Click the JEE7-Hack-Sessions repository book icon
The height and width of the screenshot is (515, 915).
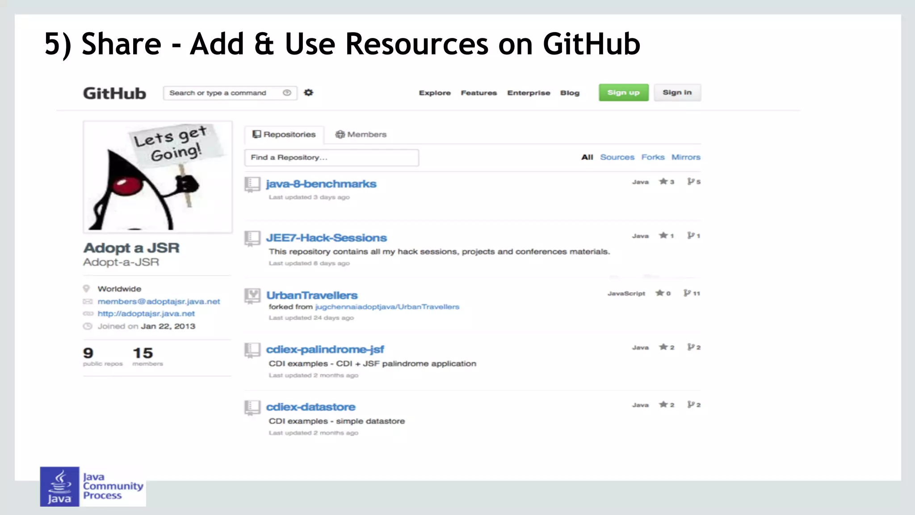[x=252, y=238]
